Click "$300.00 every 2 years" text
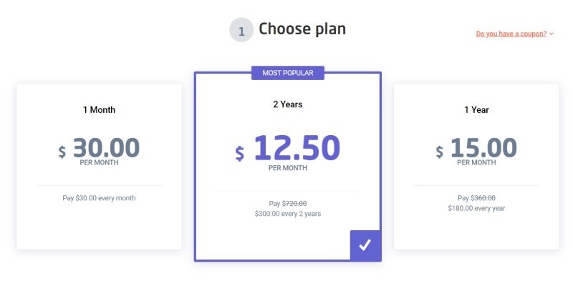Screen dimensions: 573x286 tap(288, 214)
